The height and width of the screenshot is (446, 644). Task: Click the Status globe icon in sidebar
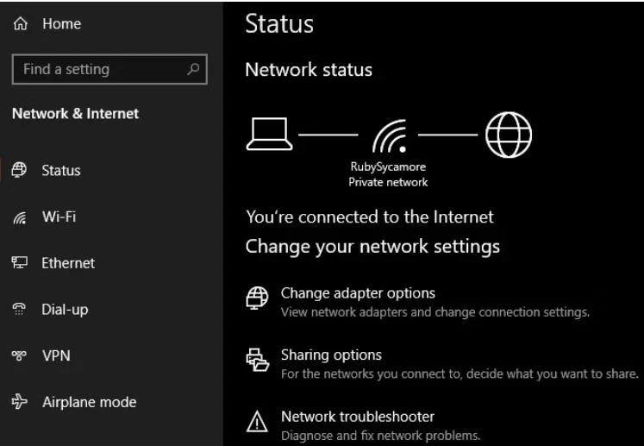point(19,170)
